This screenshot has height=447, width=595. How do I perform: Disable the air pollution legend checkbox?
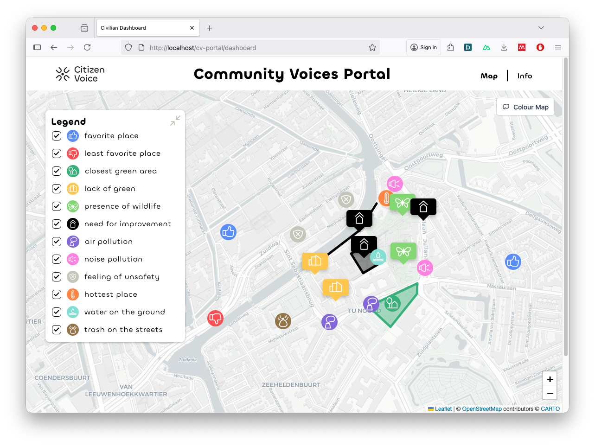click(x=56, y=242)
